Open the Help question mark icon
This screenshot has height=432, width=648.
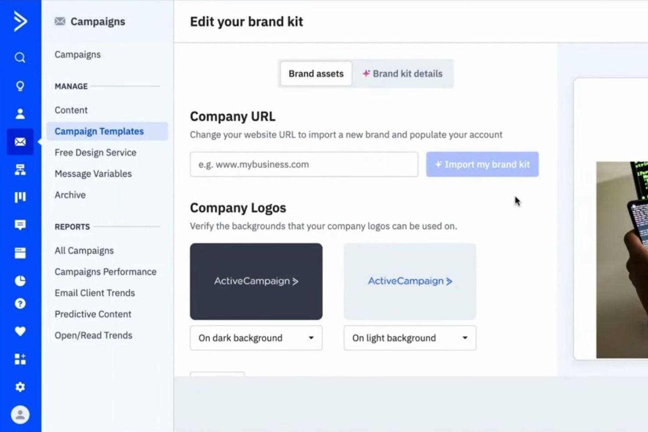pos(20,304)
